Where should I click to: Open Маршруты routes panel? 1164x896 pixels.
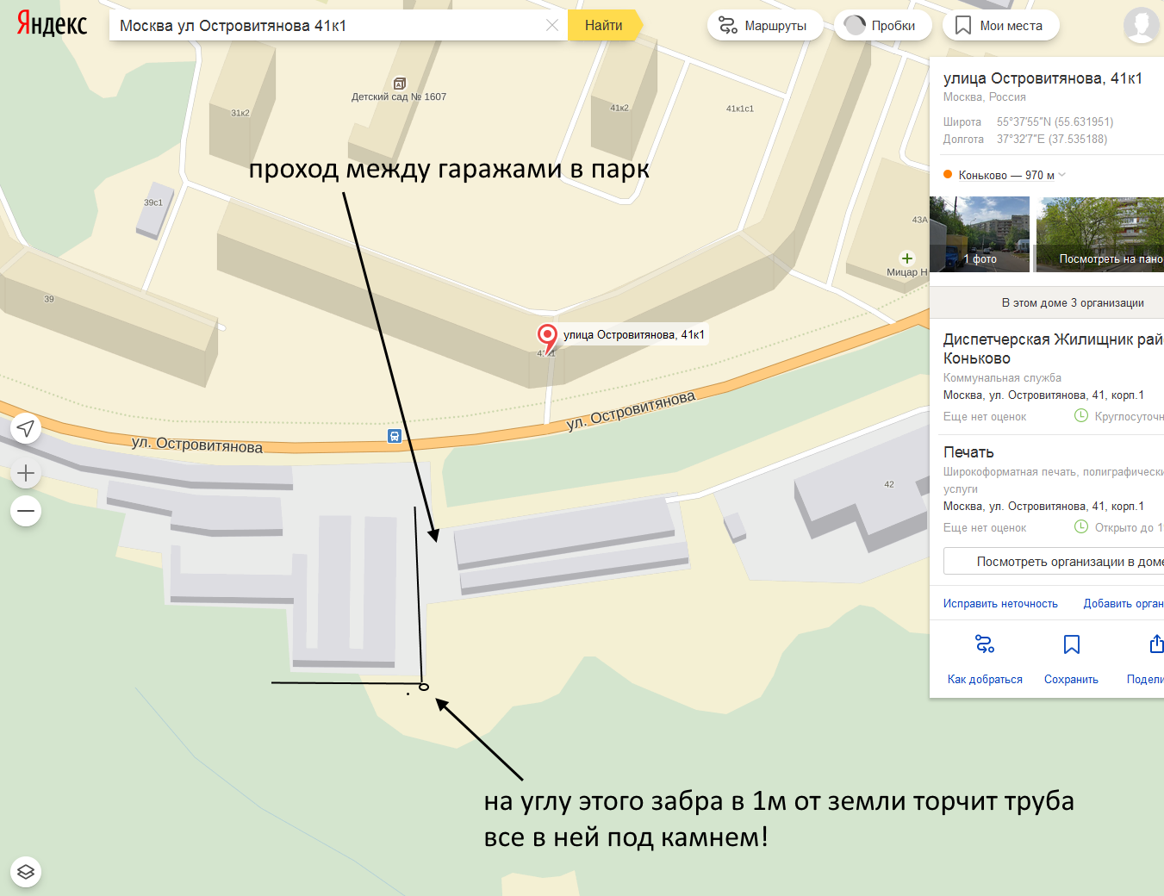763,26
